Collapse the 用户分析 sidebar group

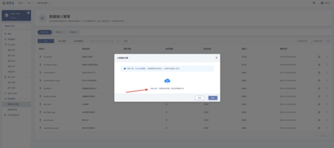click(26, 77)
